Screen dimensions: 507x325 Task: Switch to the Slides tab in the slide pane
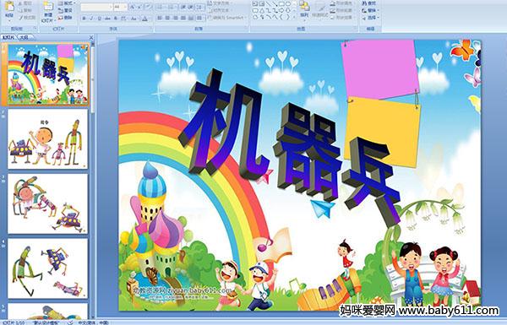coord(8,37)
